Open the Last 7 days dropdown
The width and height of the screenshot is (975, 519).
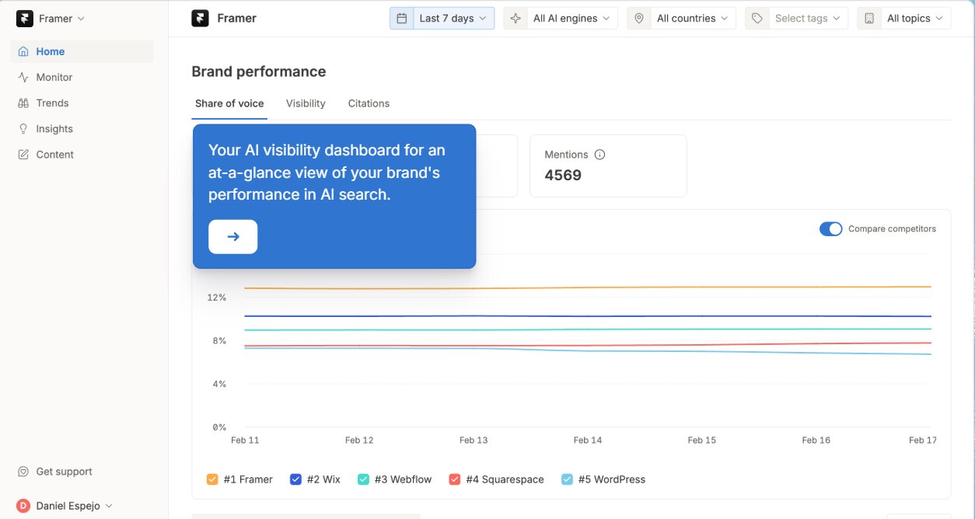(442, 19)
